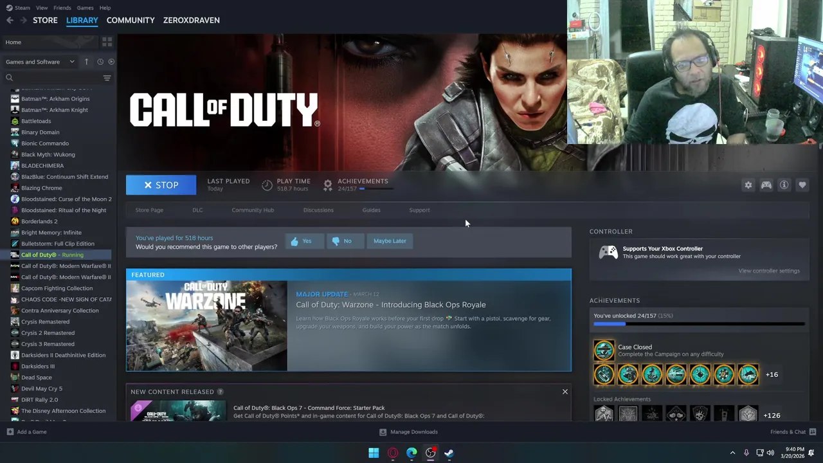Stop the running game

coord(161,185)
